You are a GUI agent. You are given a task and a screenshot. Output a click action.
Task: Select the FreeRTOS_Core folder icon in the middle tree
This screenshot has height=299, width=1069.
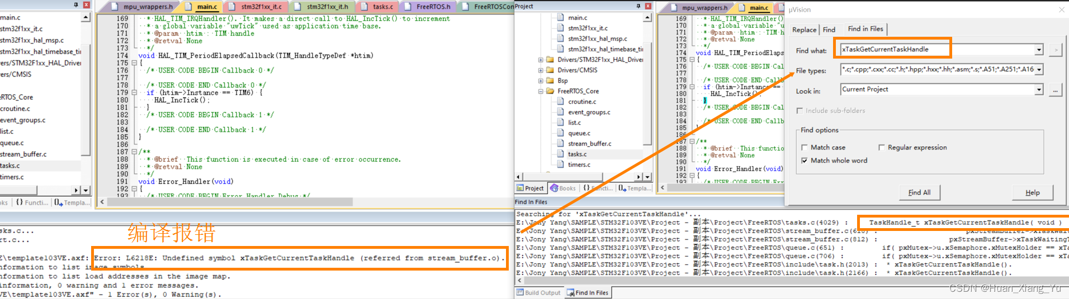(x=550, y=91)
